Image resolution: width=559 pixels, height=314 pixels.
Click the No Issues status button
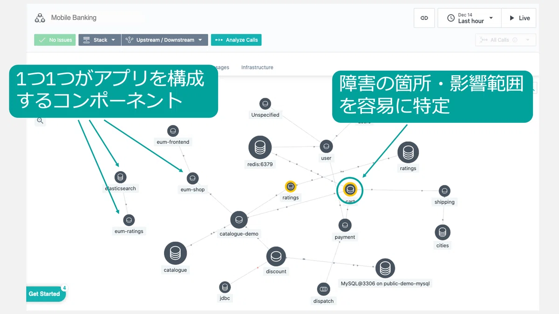[55, 40]
